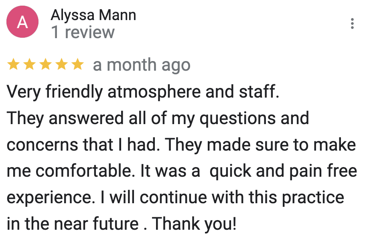Click the word "atmosphere" in the review

click(154, 92)
